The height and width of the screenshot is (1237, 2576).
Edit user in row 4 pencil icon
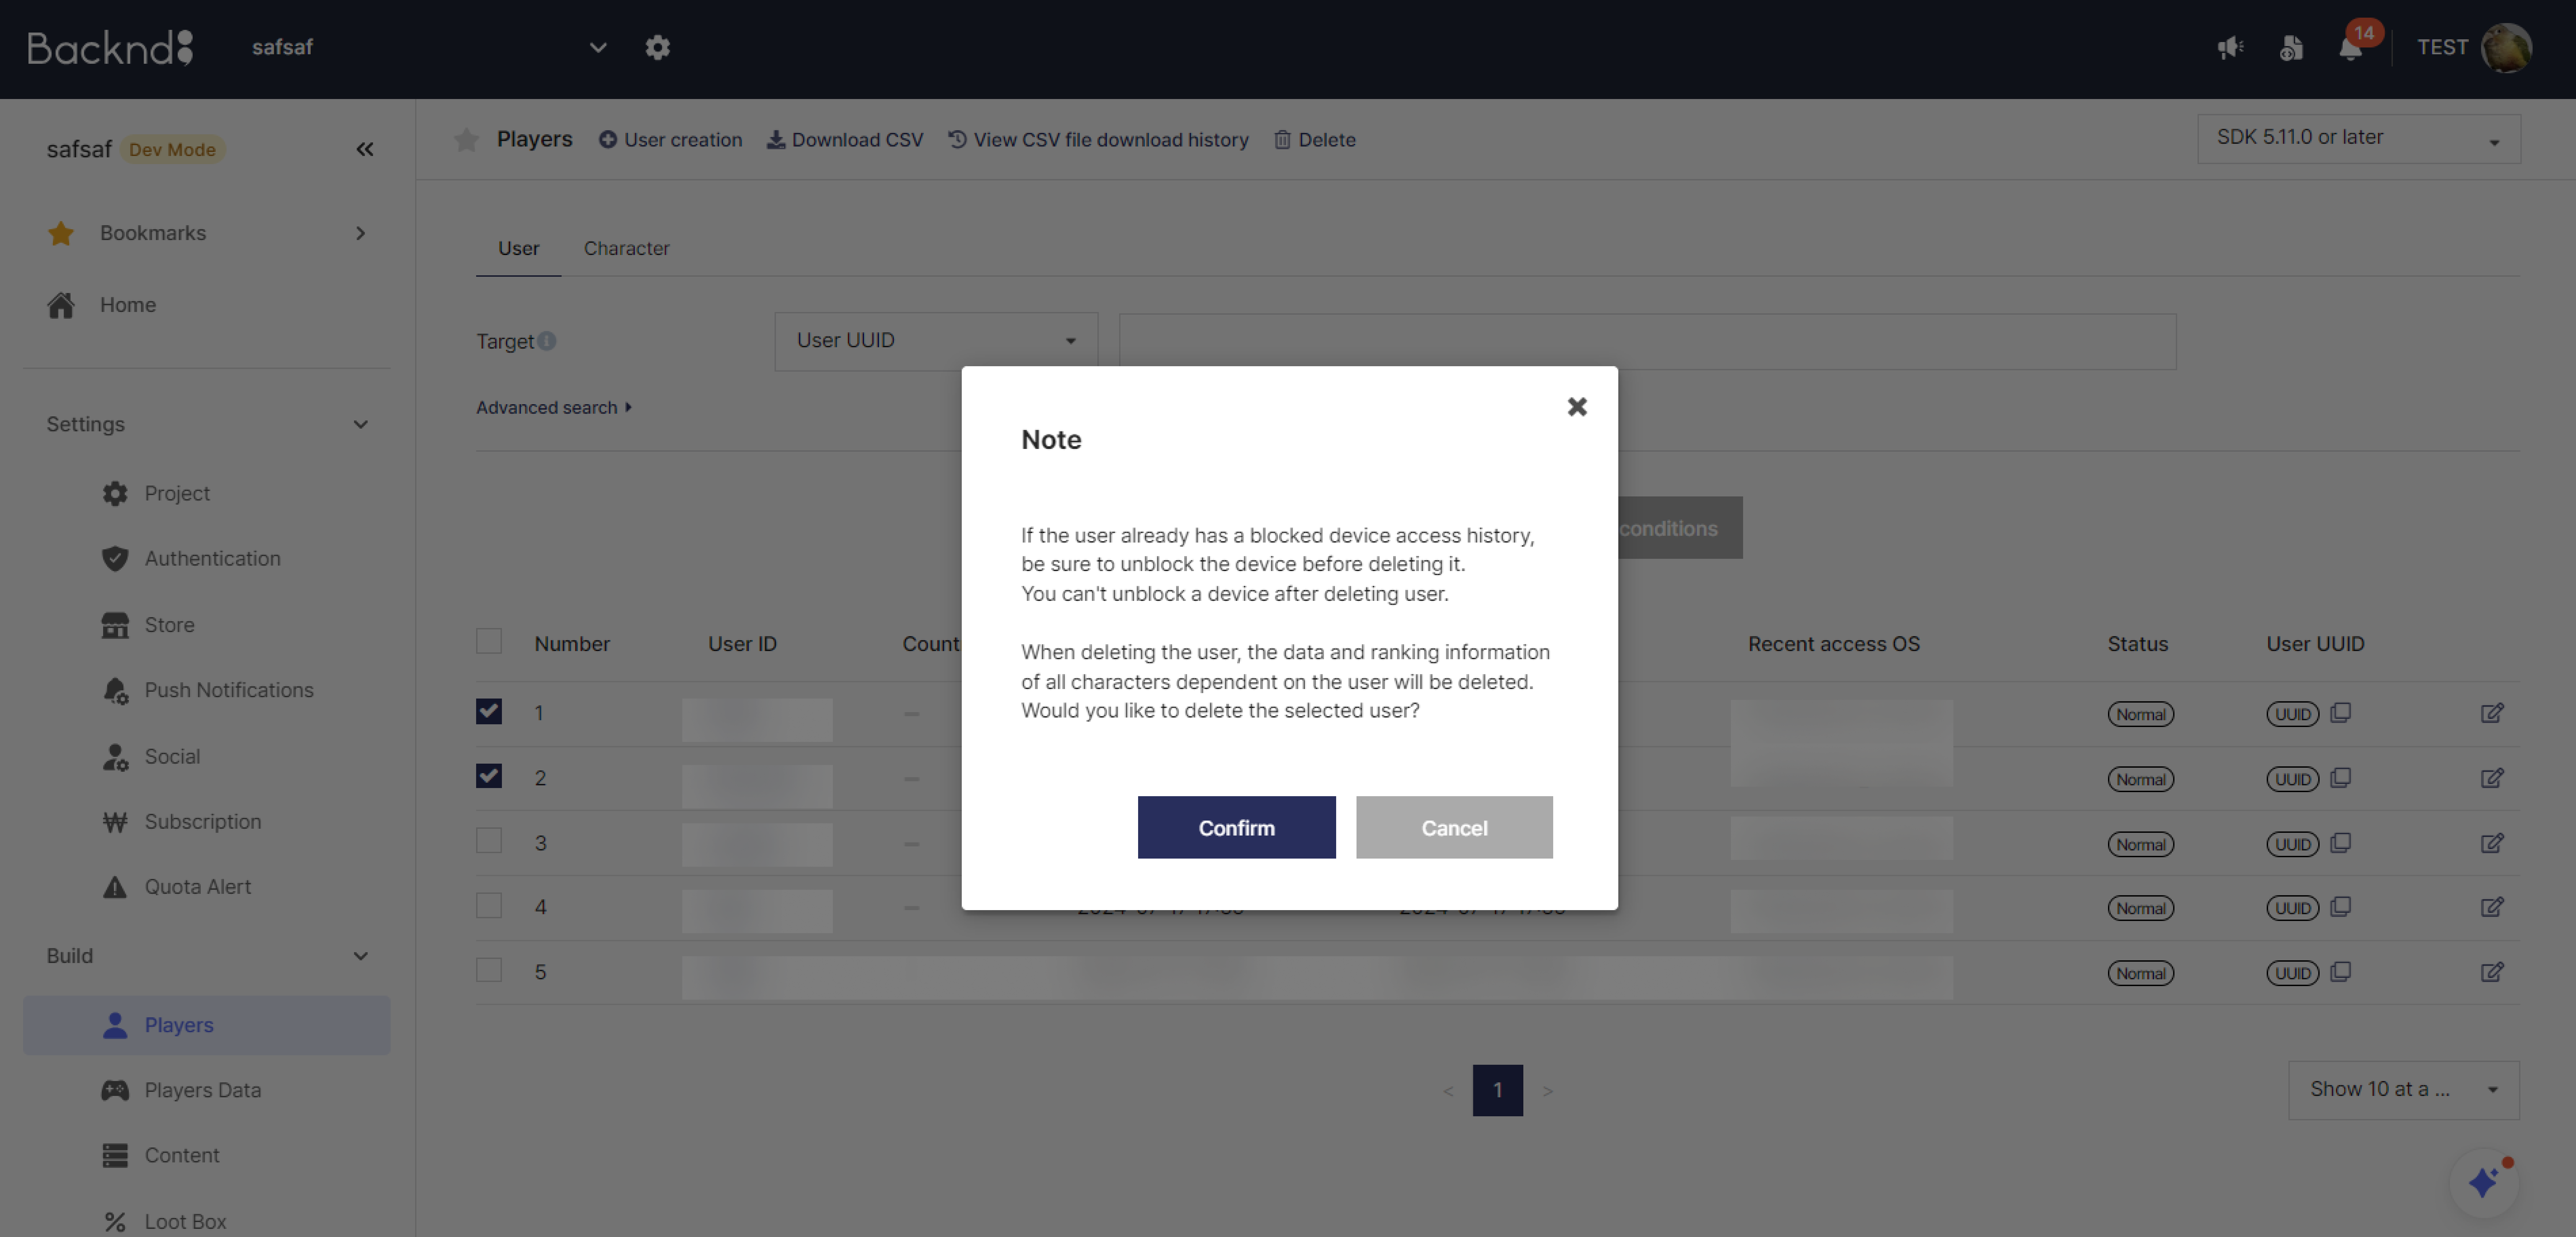point(2492,907)
